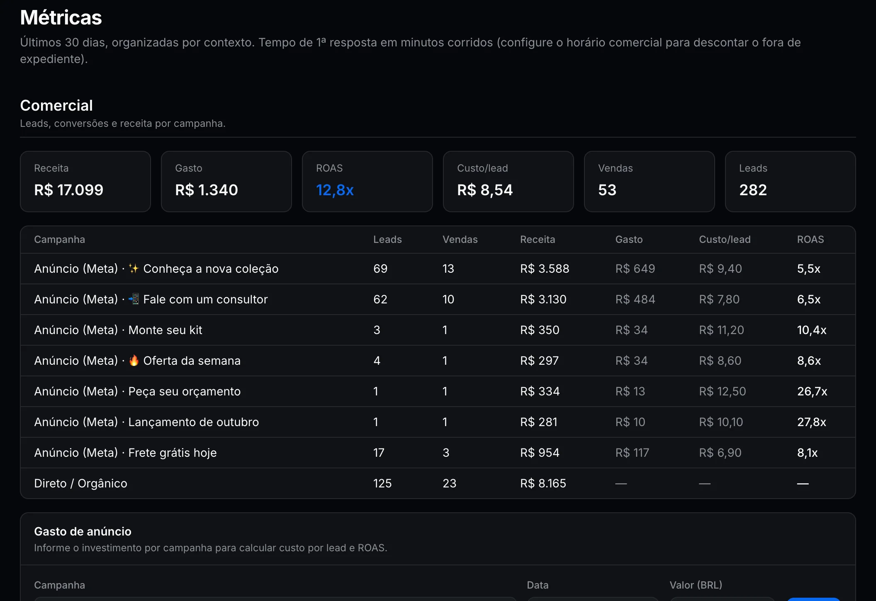This screenshot has width=876, height=601.
Task: Click ROAS 10,4x cell
Action: (x=812, y=330)
